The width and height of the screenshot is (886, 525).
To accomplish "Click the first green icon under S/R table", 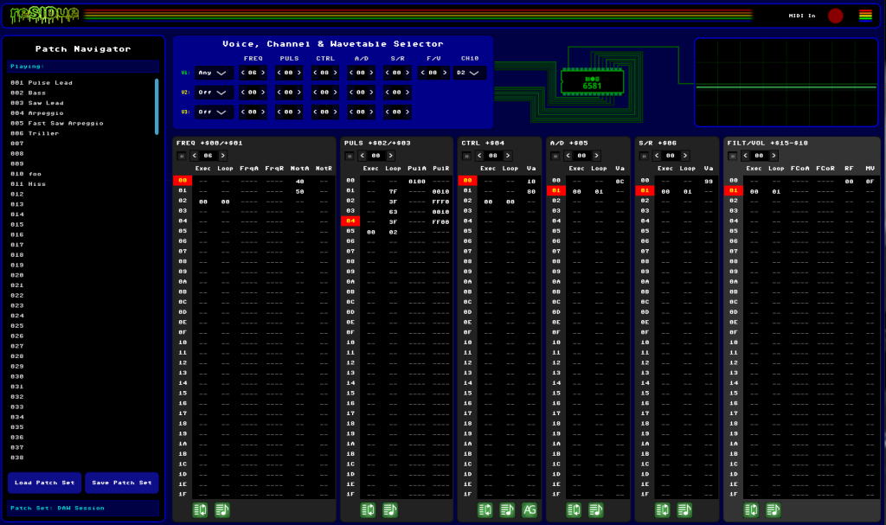I will pyautogui.click(x=663, y=510).
